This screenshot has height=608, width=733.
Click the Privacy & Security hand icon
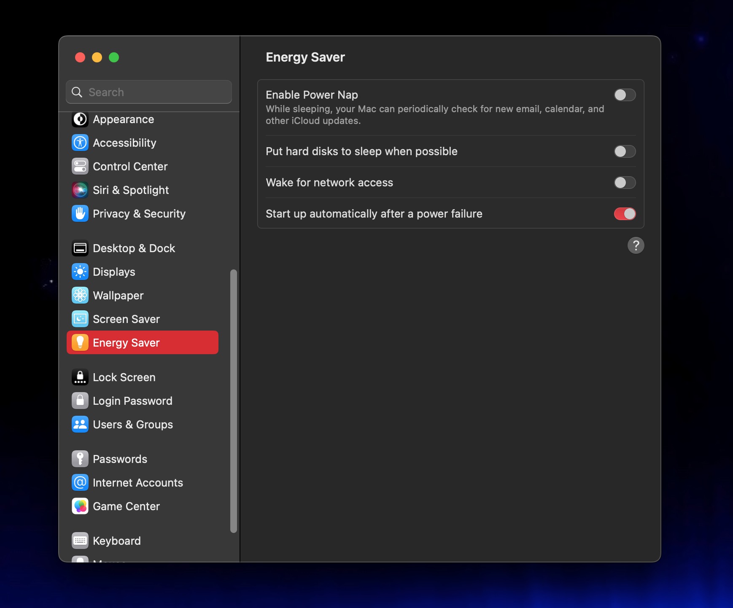(80, 214)
